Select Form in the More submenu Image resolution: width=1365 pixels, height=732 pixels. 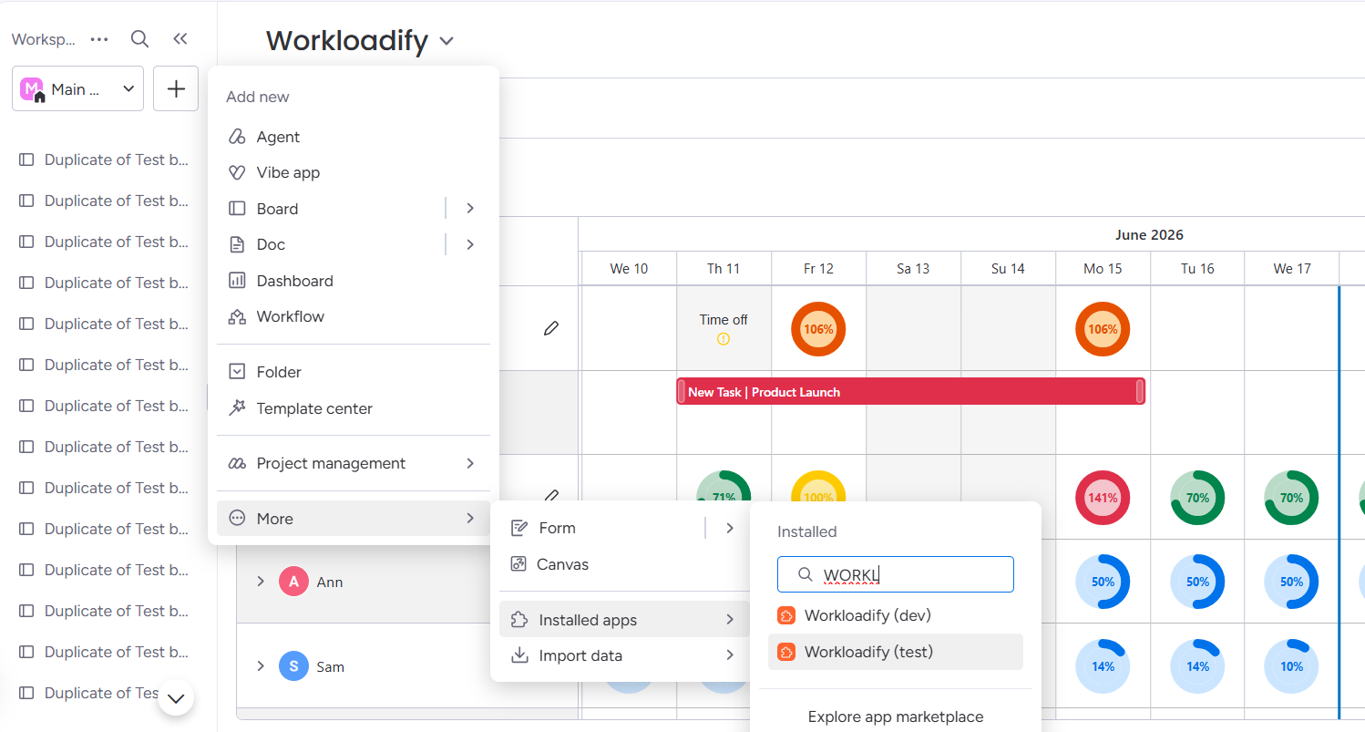(601, 528)
